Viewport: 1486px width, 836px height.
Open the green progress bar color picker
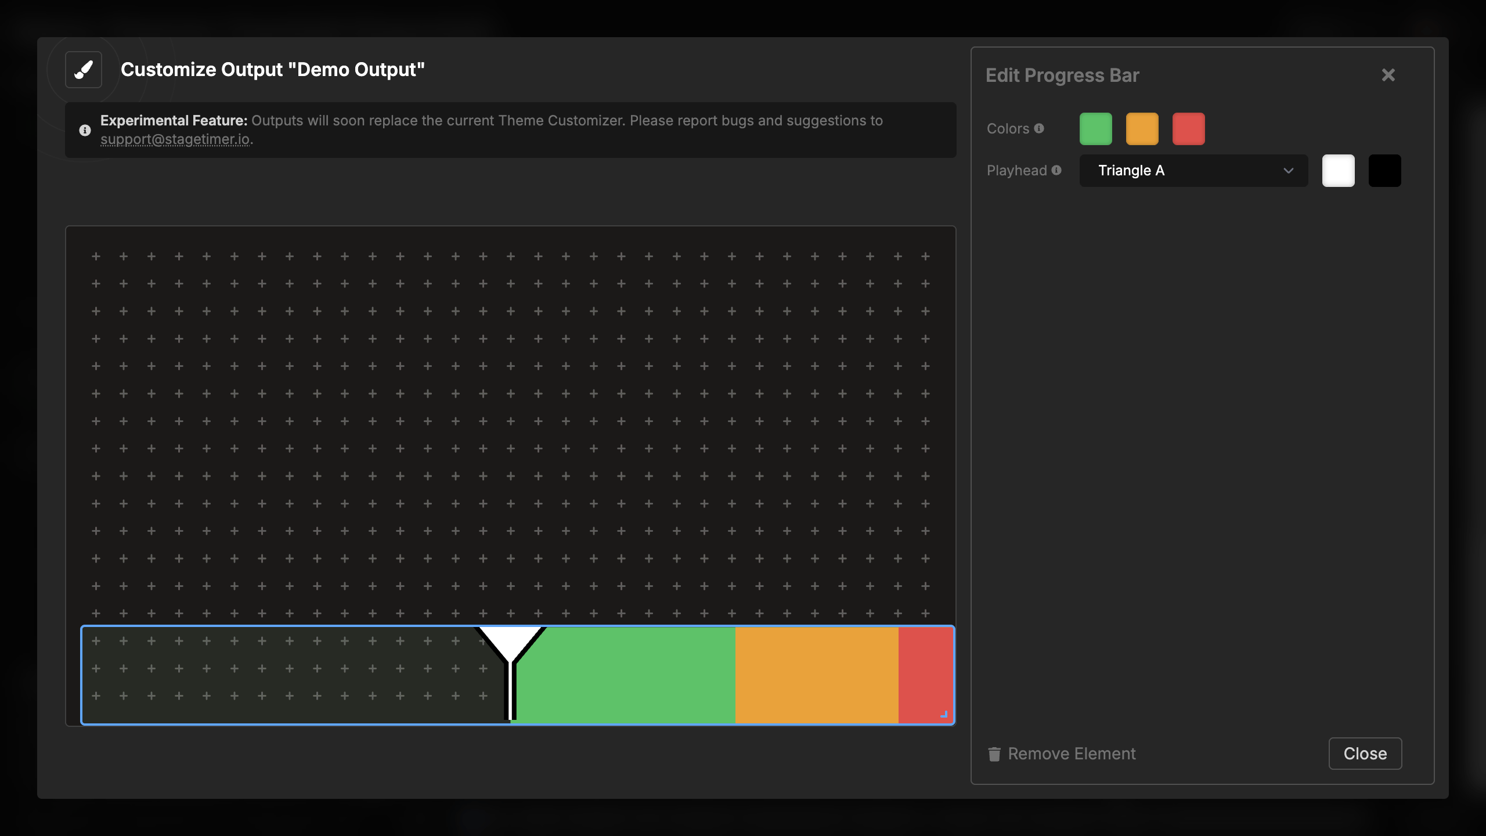point(1096,128)
